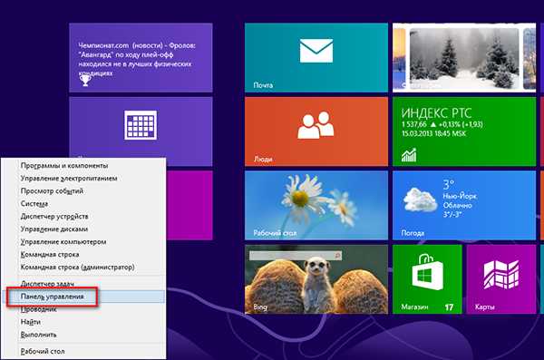544x360 pixels.
Task: Click the magnifier in Bing search tile
Action: pos(337,256)
